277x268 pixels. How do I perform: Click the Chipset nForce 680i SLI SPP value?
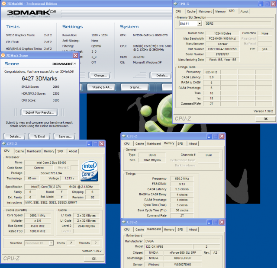tap(183, 252)
